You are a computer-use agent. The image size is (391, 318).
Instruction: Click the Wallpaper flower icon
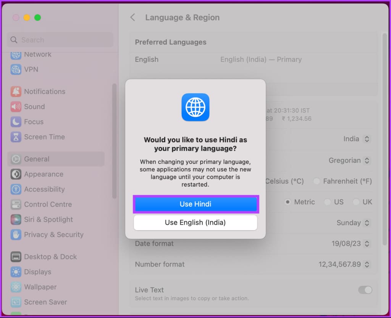(x=16, y=287)
